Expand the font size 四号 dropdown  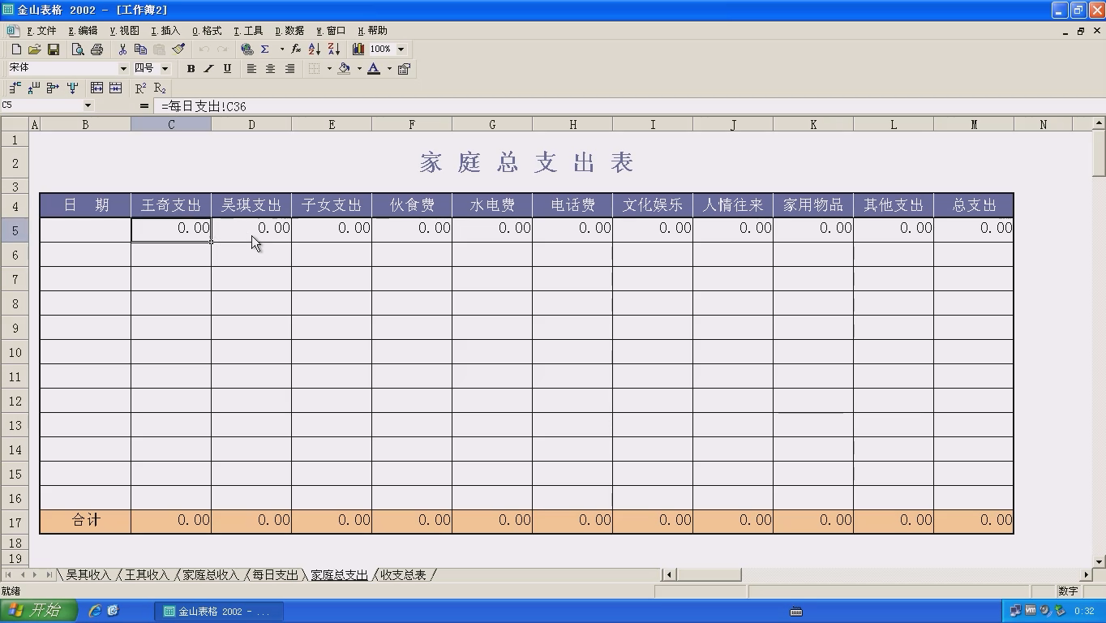(x=165, y=69)
